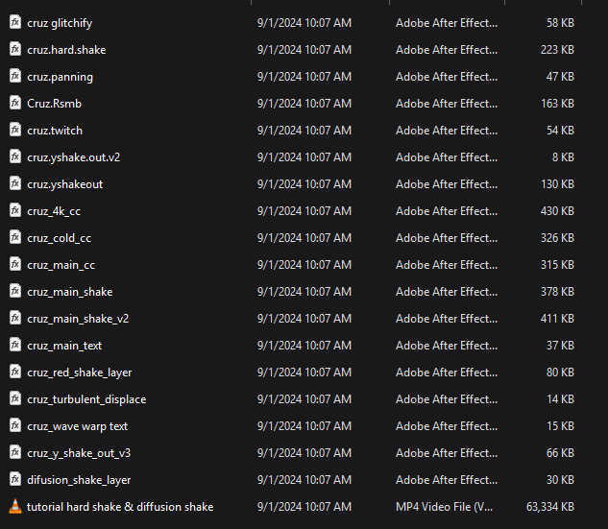Select tutorial hard shake & diffusion shake video name
Image resolution: width=608 pixels, height=529 pixels.
pos(120,506)
